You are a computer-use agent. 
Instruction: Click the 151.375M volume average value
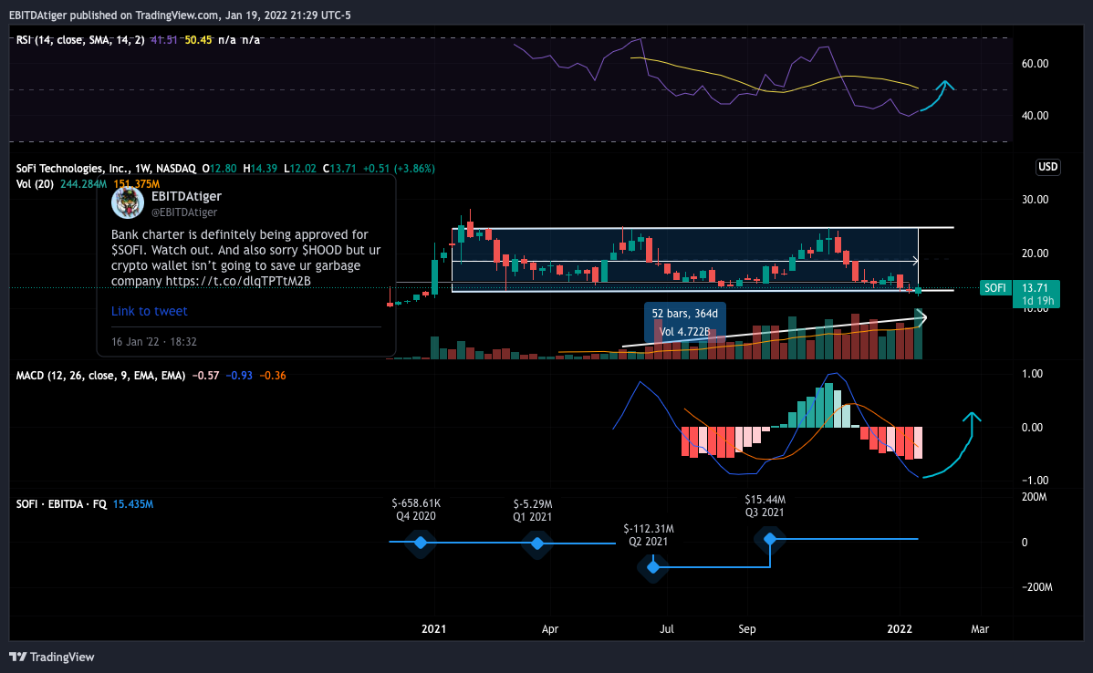(x=137, y=184)
